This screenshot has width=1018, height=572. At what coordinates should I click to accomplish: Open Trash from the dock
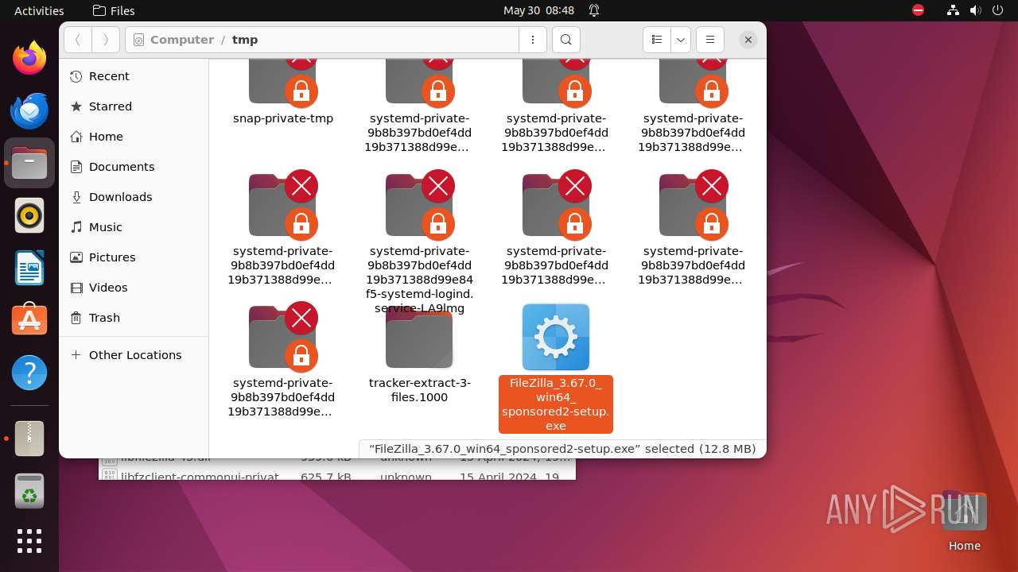pos(29,491)
